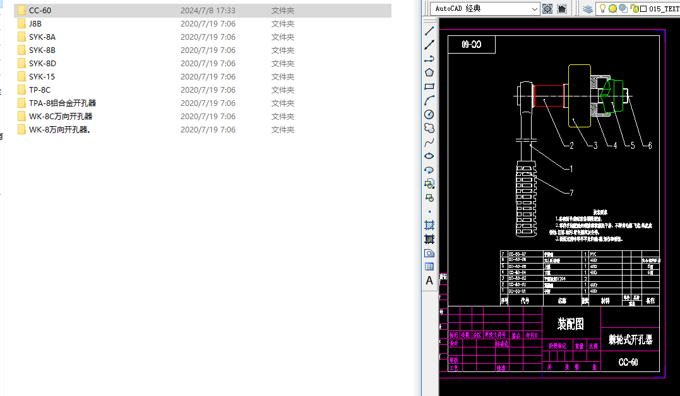This screenshot has height=396, width=680.
Task: Activate the Arc tool
Action: click(429, 100)
